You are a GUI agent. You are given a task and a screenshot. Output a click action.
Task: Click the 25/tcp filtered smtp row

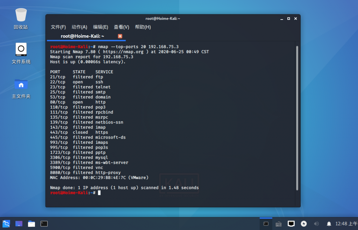(78, 92)
